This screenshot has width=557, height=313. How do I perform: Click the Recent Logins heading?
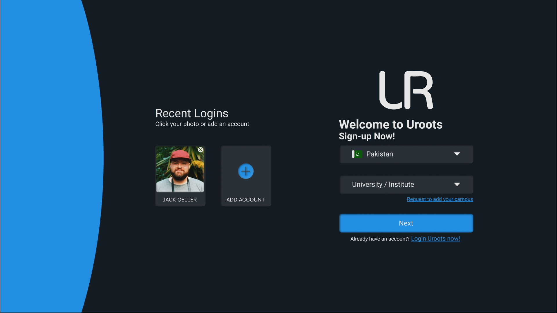pos(192,113)
